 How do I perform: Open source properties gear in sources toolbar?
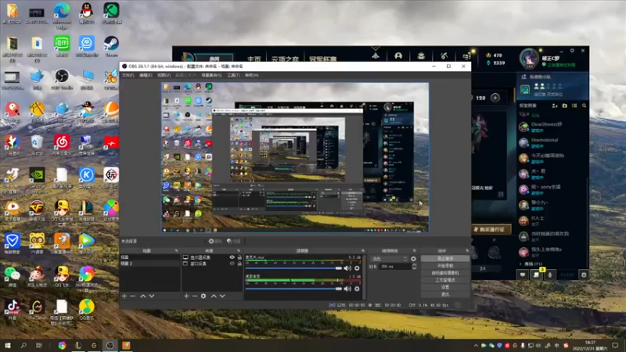tap(203, 296)
